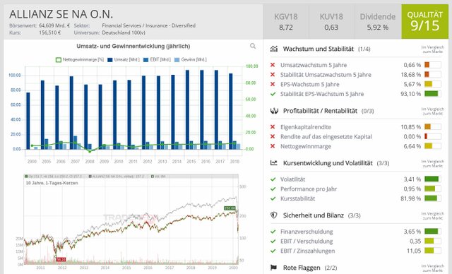Click the 3,65 % Finanzverschuldung value

click(x=412, y=232)
